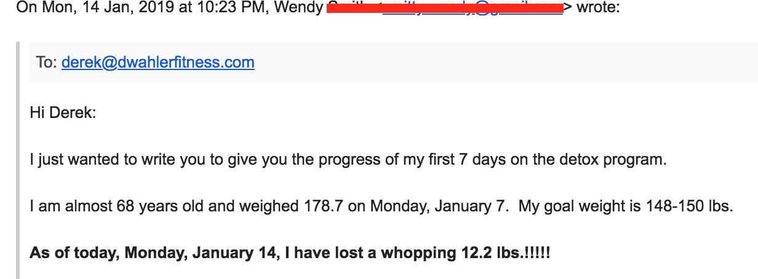Click the gray quote bar beside the message
758x279 pixels.
pyautogui.click(x=18, y=160)
